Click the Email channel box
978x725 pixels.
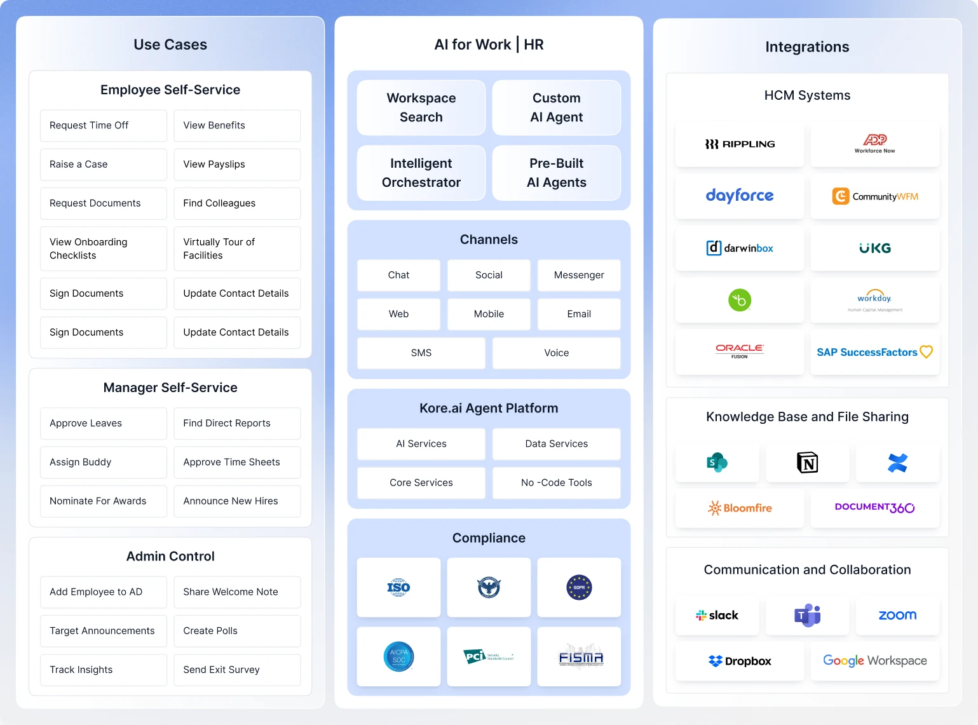(579, 314)
